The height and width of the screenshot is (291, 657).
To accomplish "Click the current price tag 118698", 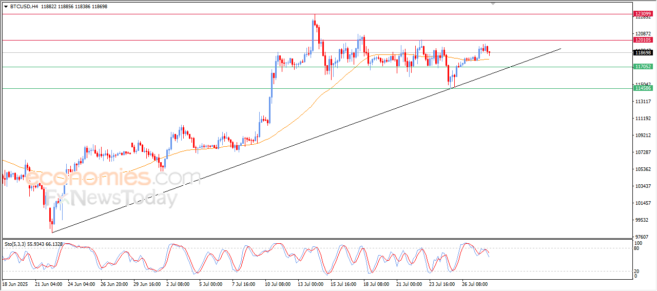I will pos(643,52).
